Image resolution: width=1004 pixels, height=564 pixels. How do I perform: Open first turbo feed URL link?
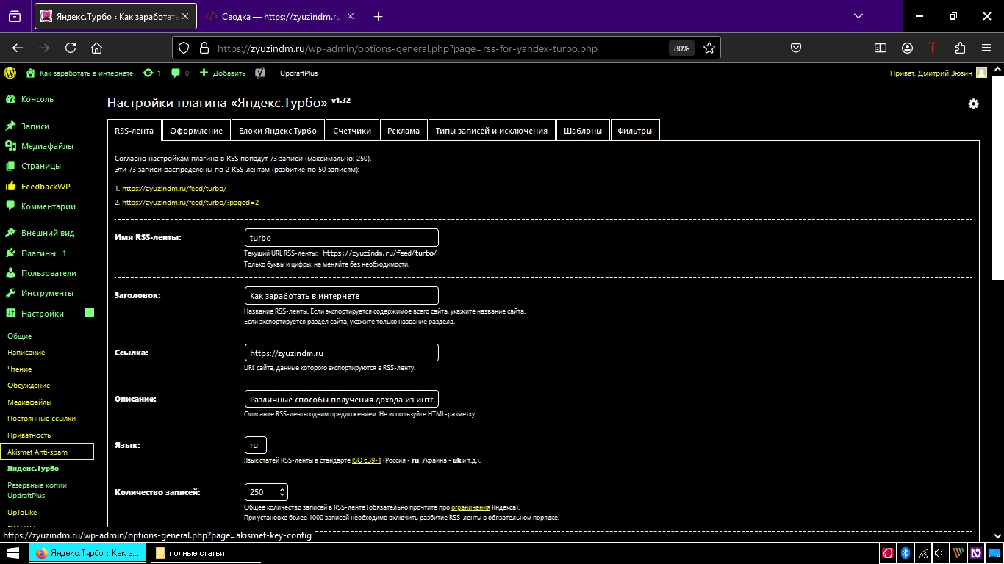tap(174, 189)
